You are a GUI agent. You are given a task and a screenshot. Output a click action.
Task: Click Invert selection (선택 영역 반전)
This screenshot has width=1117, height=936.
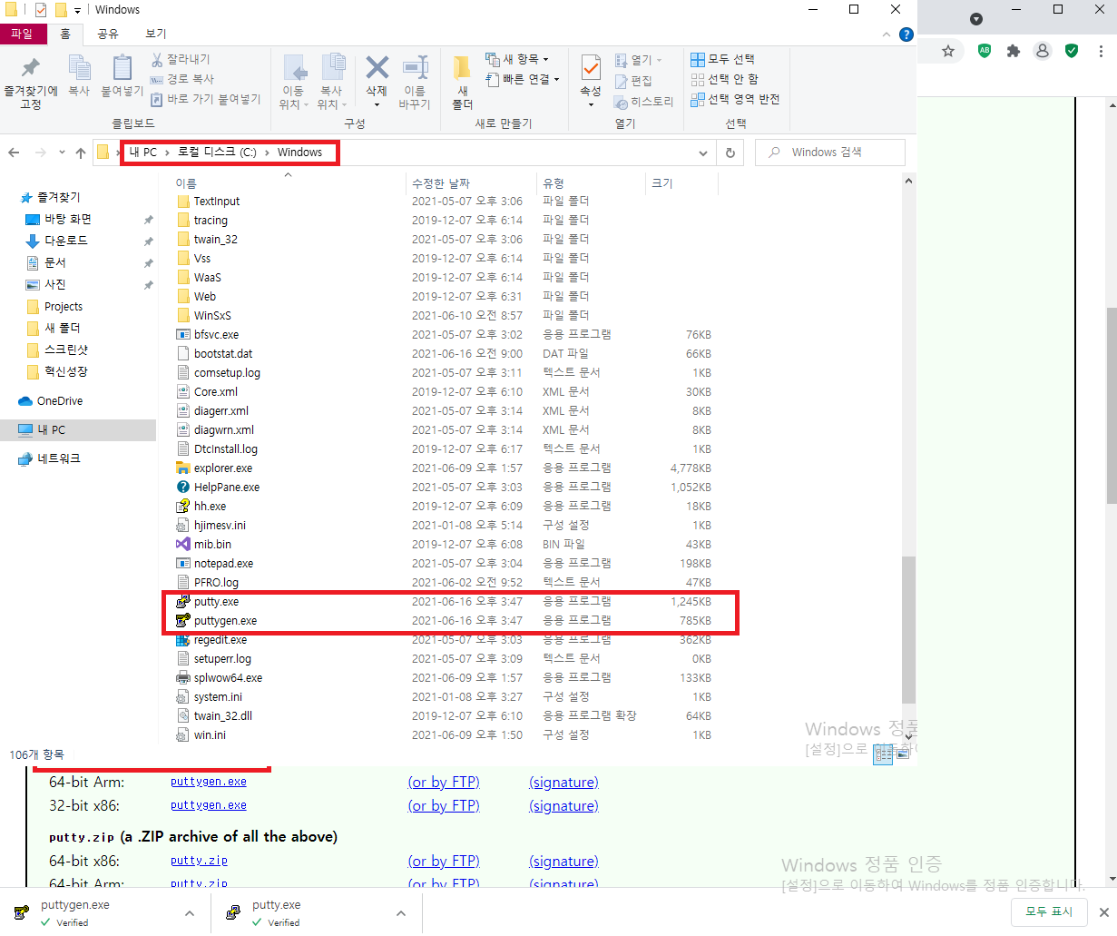pos(735,99)
